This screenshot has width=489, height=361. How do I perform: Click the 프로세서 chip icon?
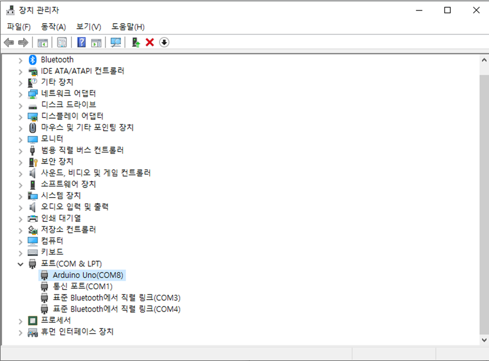33,321
